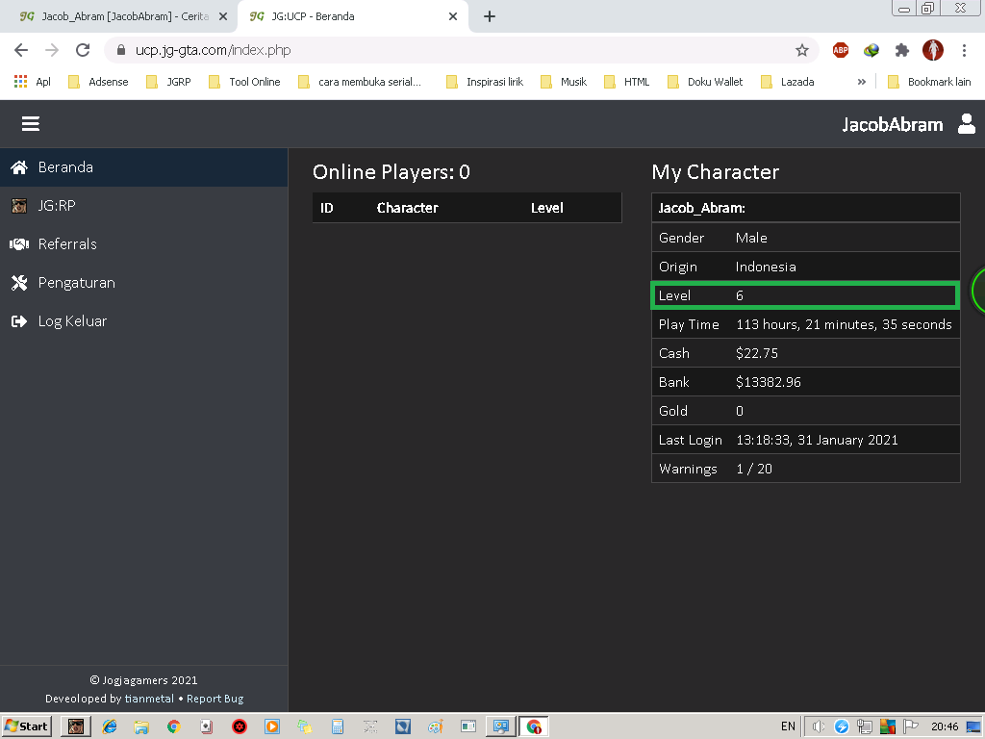Open the Beranda home menu item
The image size is (985, 739).
[144, 167]
